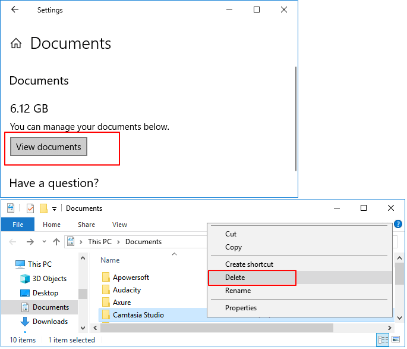
Task: Click the Up directory arrow in Explorer
Action: pyautogui.click(x=56, y=242)
